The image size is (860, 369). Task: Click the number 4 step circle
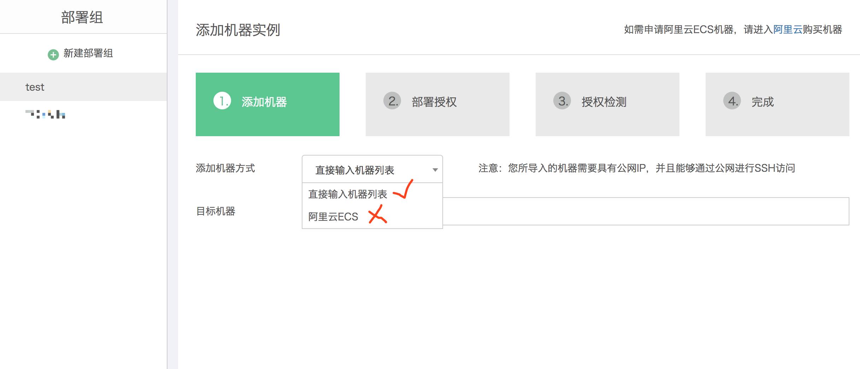(732, 101)
